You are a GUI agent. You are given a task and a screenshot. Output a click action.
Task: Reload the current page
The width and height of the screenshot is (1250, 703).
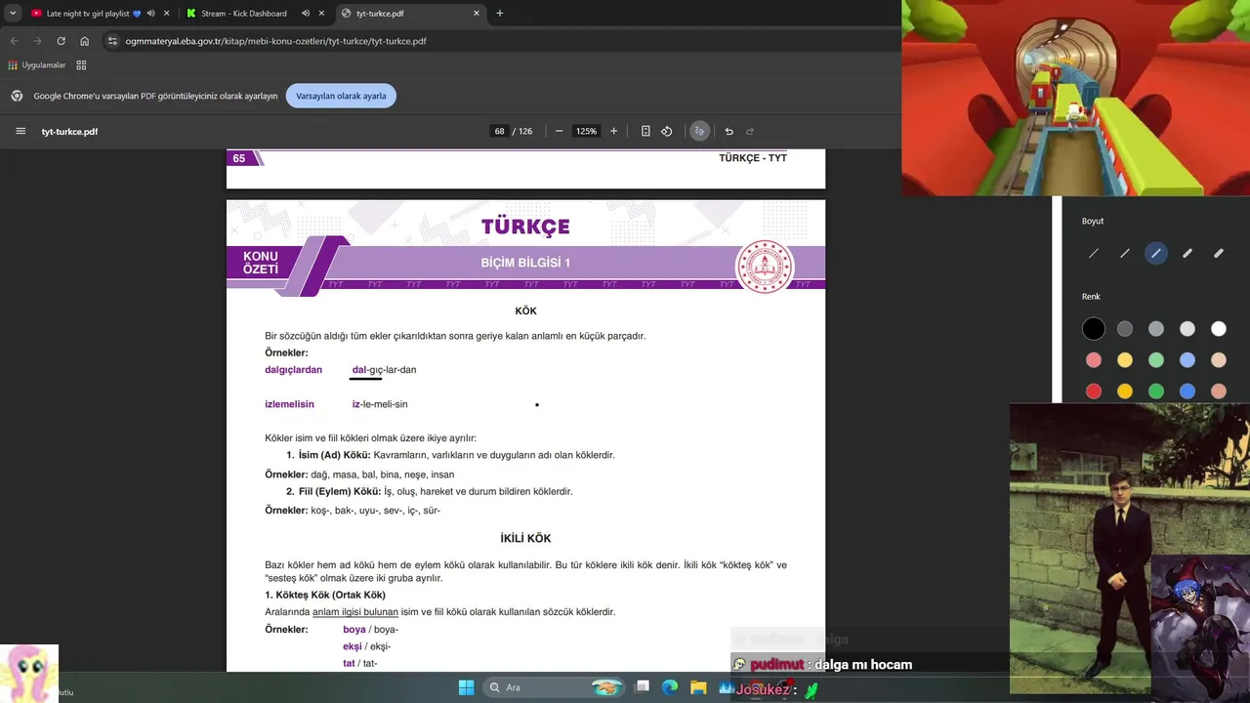click(x=61, y=41)
